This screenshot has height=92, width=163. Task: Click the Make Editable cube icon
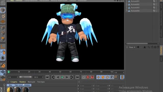(3, 10)
